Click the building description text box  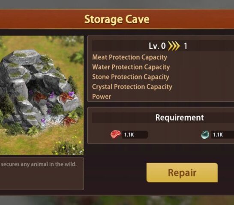coord(42,174)
